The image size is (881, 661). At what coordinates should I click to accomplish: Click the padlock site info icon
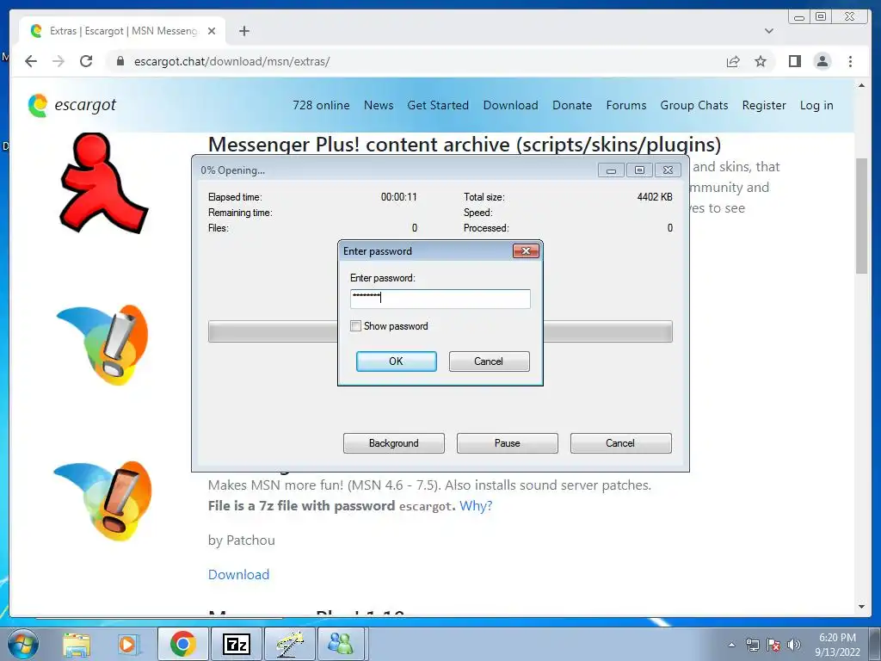(120, 61)
